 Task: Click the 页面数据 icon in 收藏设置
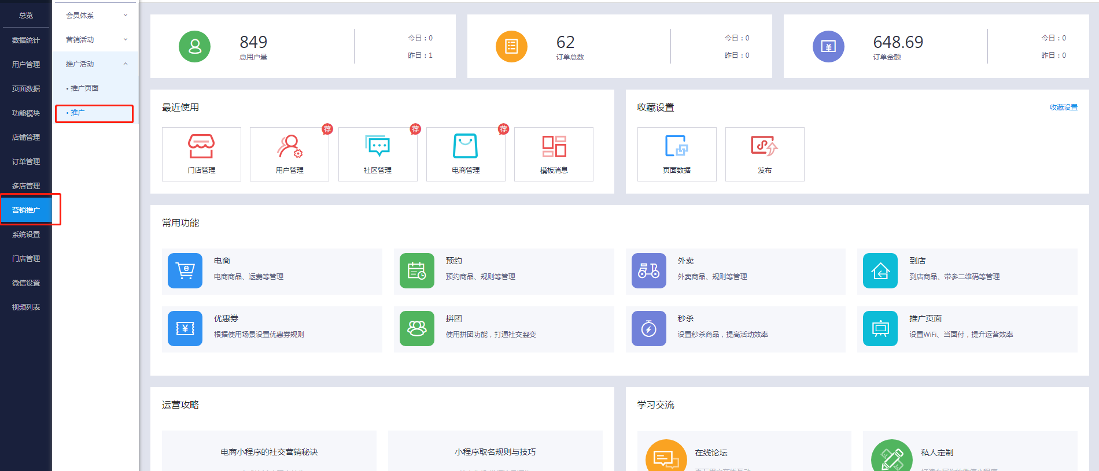click(677, 147)
